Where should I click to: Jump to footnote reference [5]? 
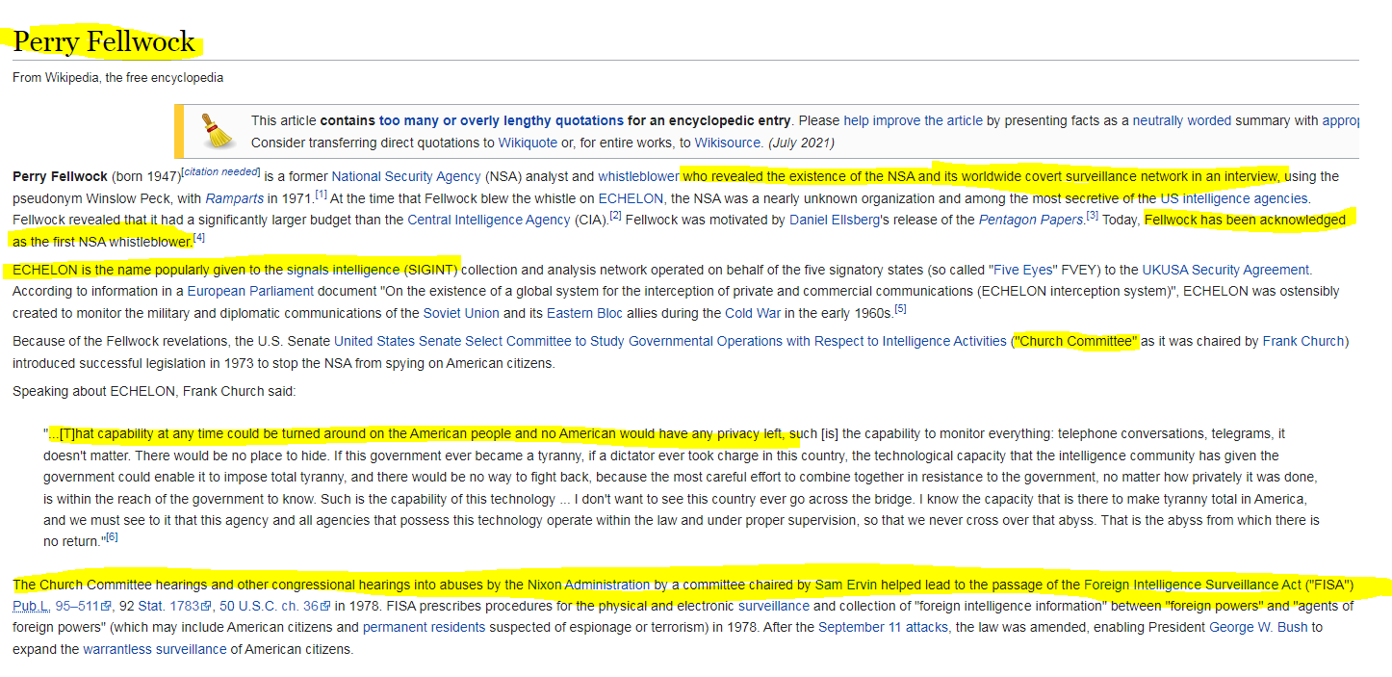pyautogui.click(x=900, y=309)
